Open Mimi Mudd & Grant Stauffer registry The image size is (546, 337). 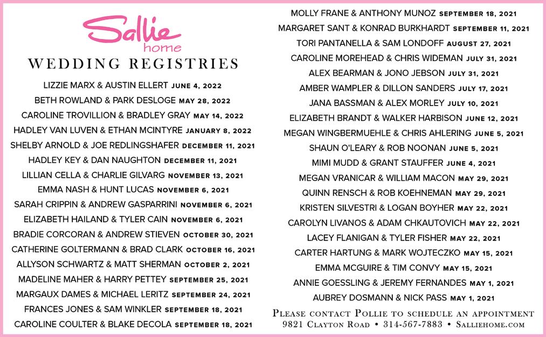(404, 163)
